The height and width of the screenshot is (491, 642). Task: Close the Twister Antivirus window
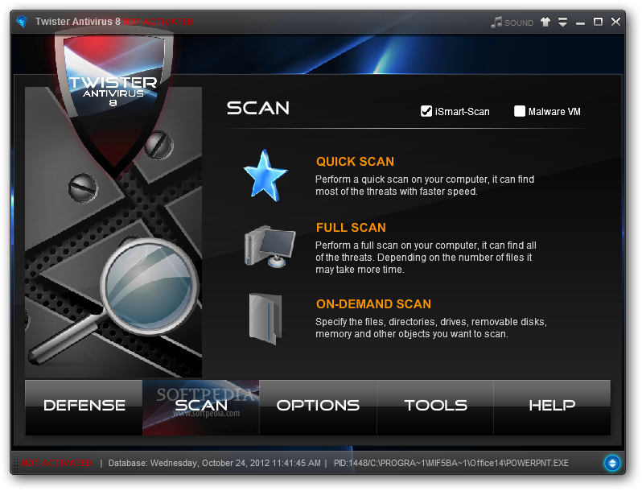615,22
